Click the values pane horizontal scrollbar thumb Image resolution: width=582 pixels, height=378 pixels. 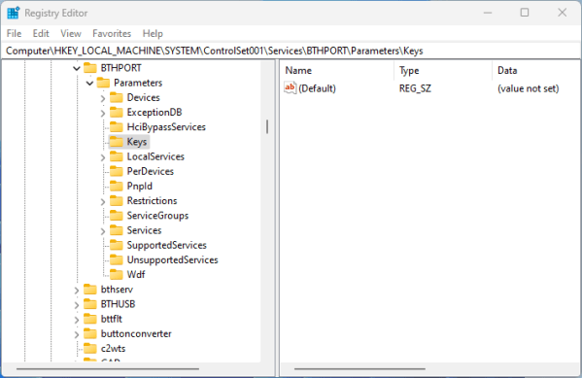coord(359,368)
